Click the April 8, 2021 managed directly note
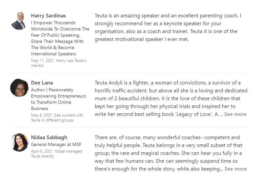 point(56,154)
